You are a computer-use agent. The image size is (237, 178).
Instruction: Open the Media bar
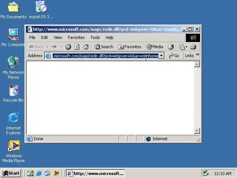[155, 47]
